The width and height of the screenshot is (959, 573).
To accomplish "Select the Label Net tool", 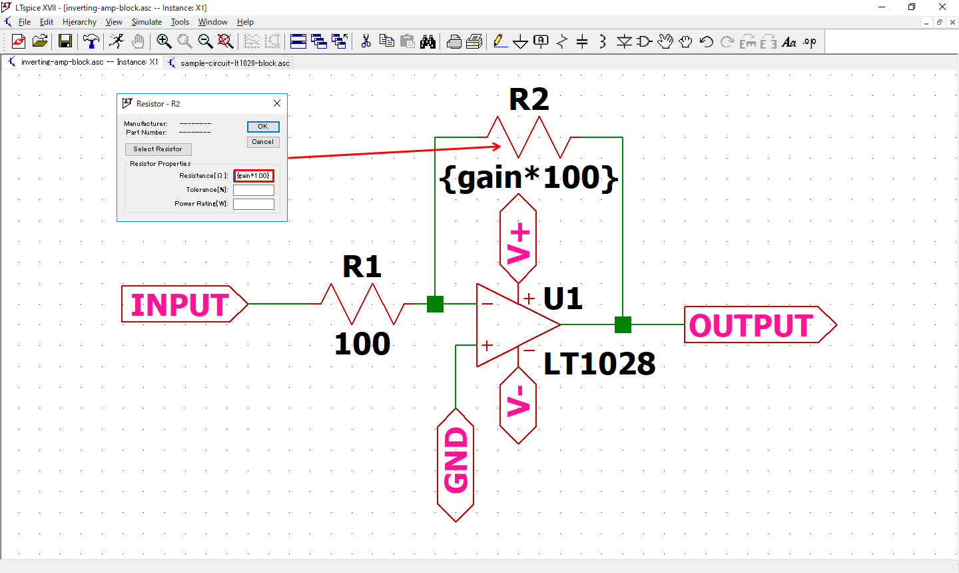I will pyautogui.click(x=541, y=41).
